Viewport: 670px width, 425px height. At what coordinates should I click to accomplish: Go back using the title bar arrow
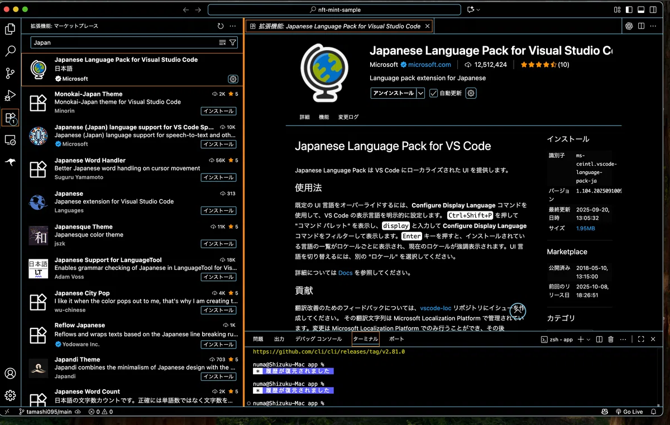[186, 9]
